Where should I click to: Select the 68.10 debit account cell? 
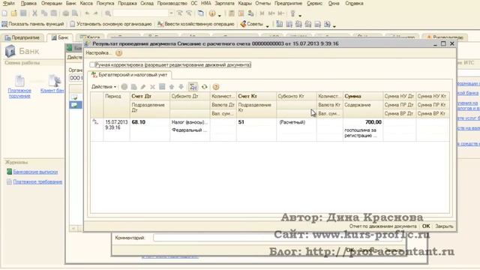pyautogui.click(x=150, y=122)
